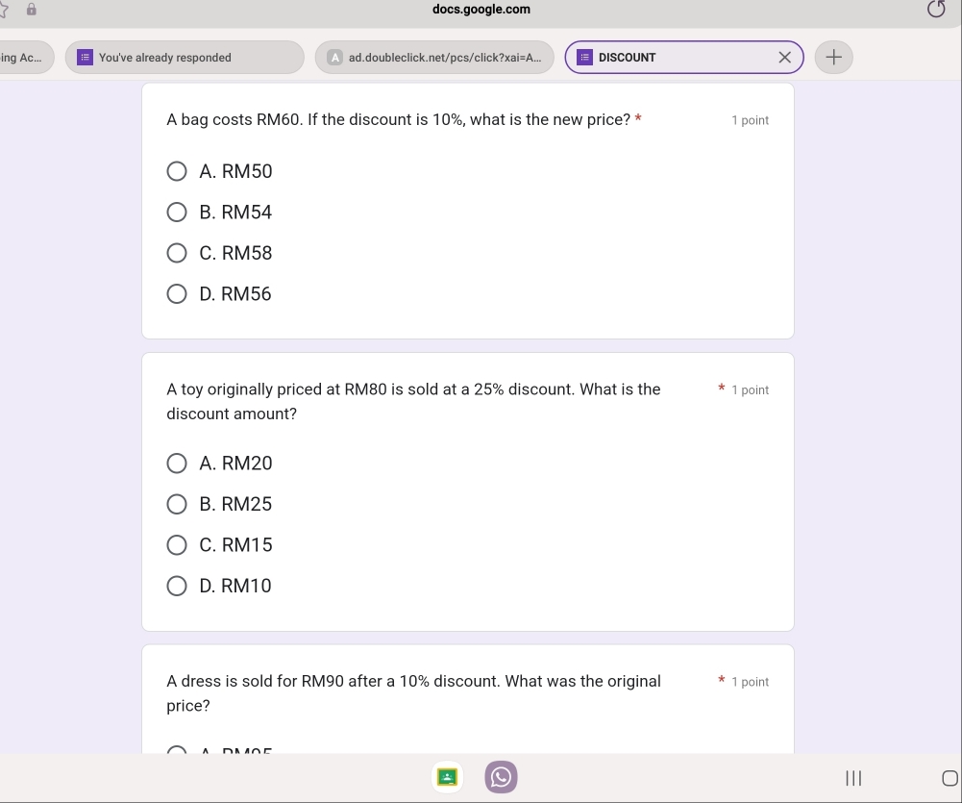Open a new browser tab
Screen dimensions: 962x803
[833, 58]
